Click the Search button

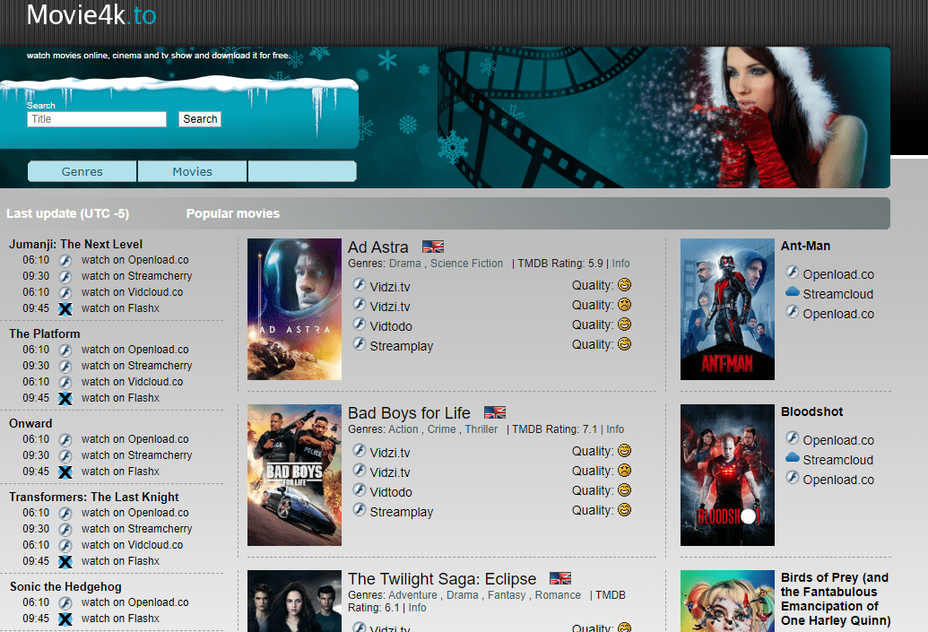point(200,119)
